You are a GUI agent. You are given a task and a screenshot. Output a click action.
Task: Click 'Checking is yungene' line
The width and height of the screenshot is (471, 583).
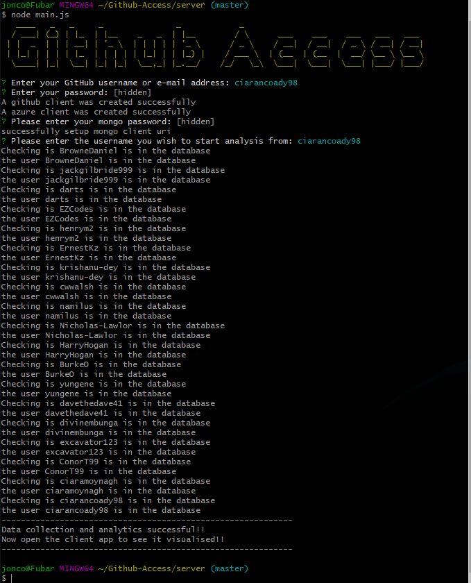point(94,384)
